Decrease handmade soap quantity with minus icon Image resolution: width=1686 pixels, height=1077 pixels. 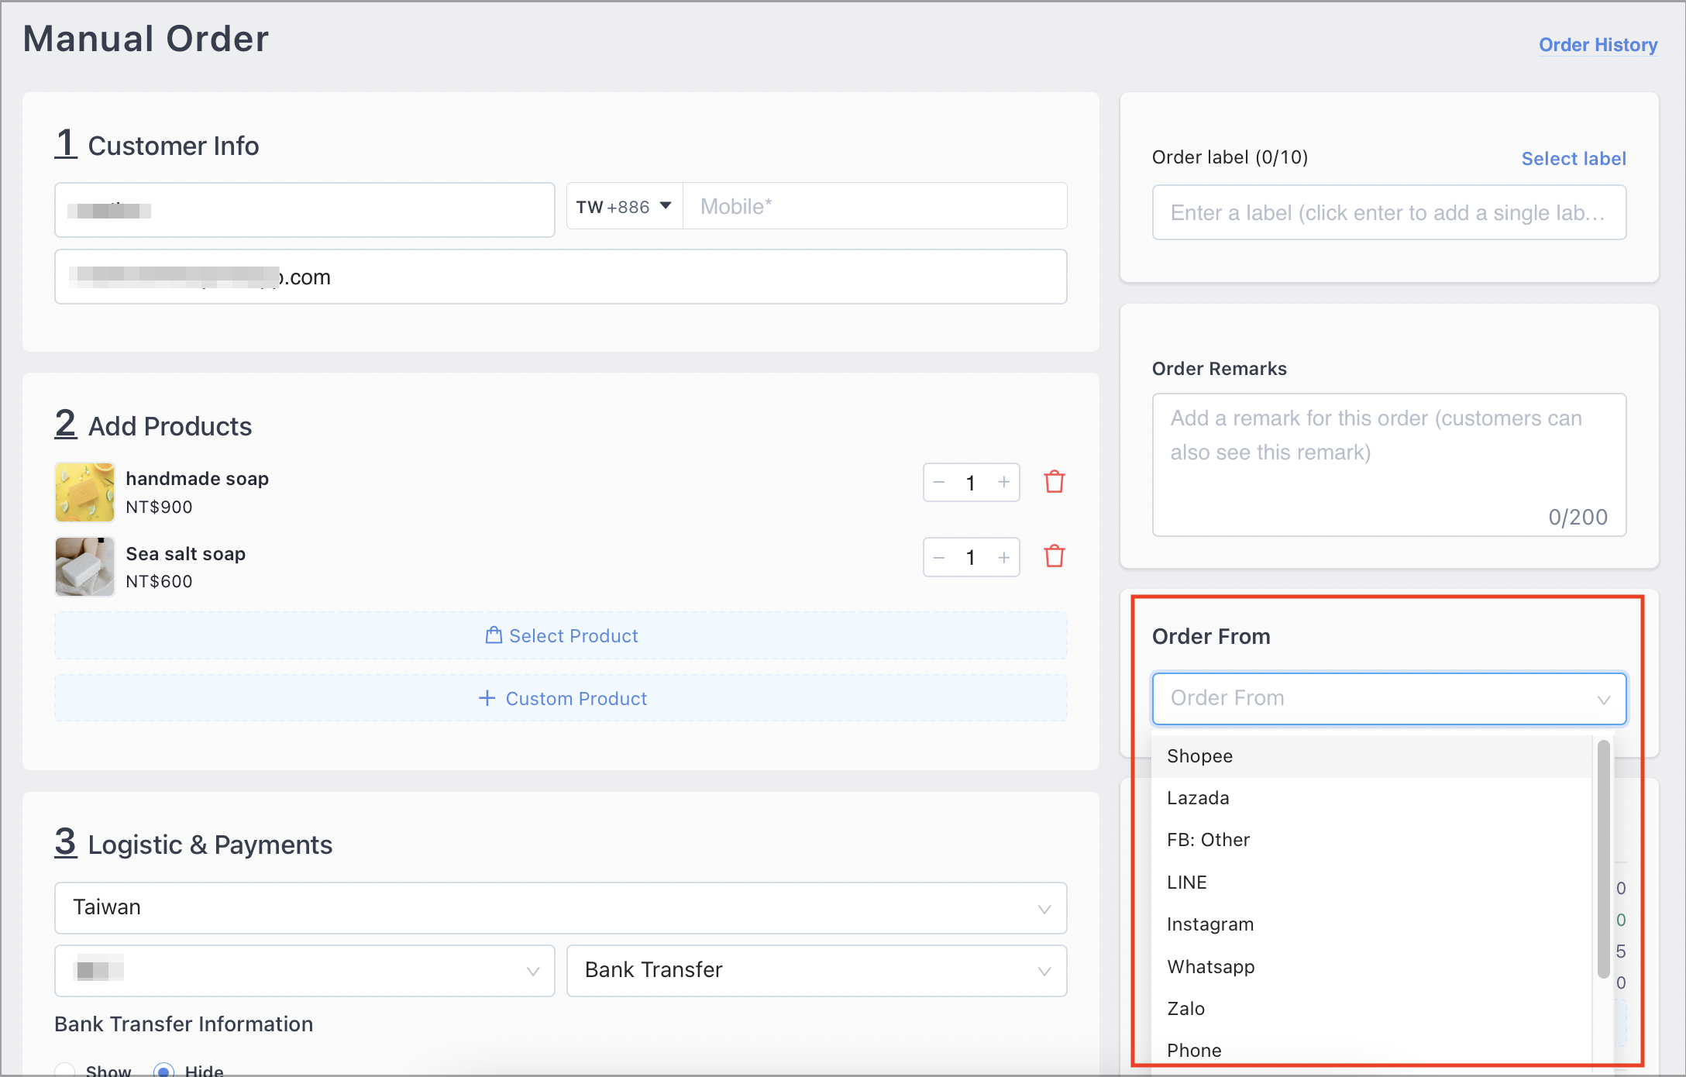(938, 481)
